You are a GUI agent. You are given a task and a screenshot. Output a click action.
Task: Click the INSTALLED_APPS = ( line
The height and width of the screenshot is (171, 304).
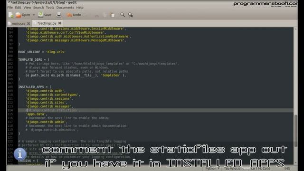coord(35,87)
